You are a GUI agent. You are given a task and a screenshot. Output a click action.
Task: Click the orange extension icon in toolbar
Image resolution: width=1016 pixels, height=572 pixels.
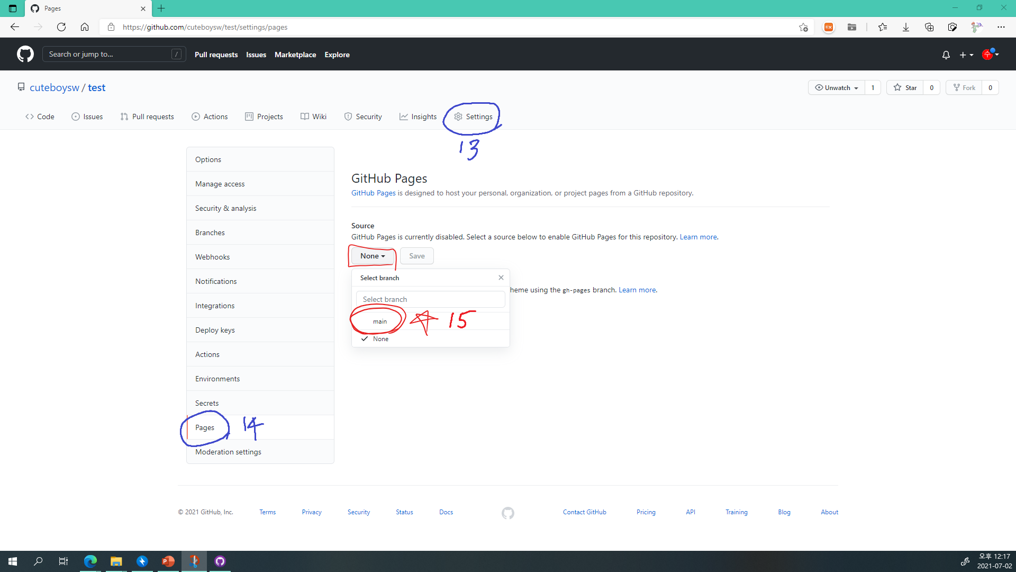[x=829, y=27]
